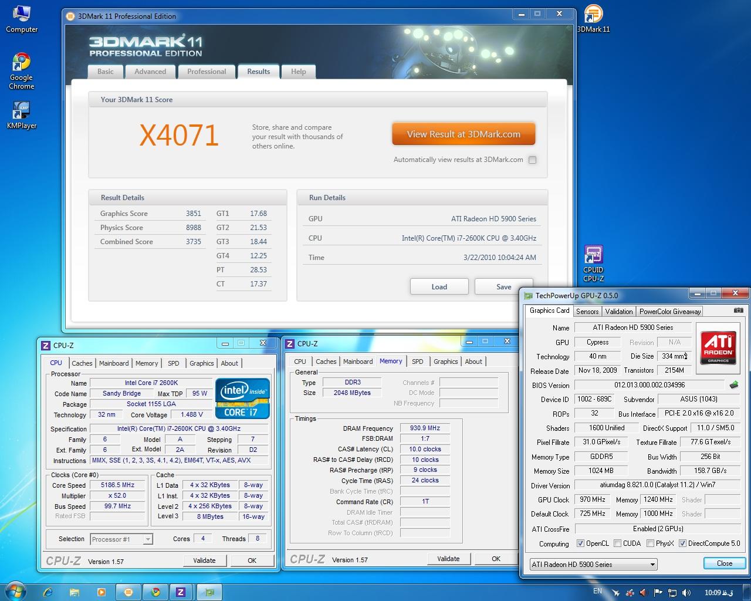This screenshot has width=751, height=601.
Task: Enable automatically view results at 3DMark.com
Action: point(532,160)
